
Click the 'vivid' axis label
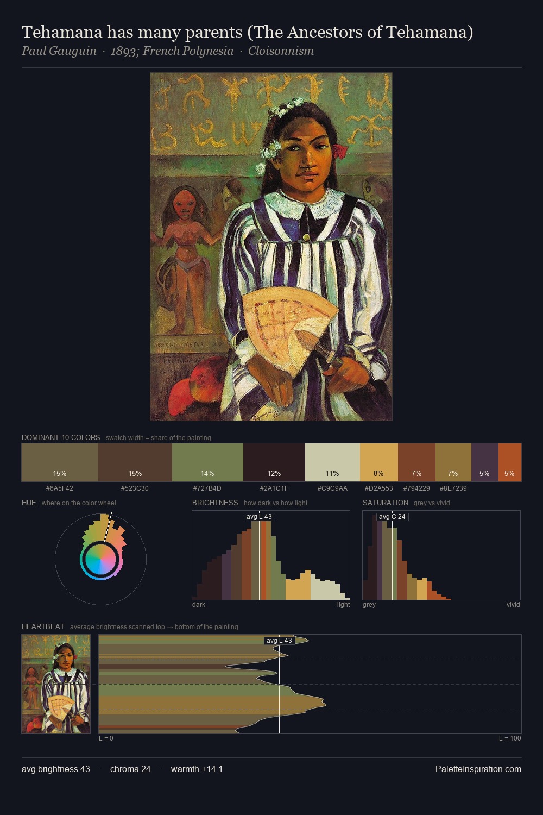pyautogui.click(x=513, y=605)
